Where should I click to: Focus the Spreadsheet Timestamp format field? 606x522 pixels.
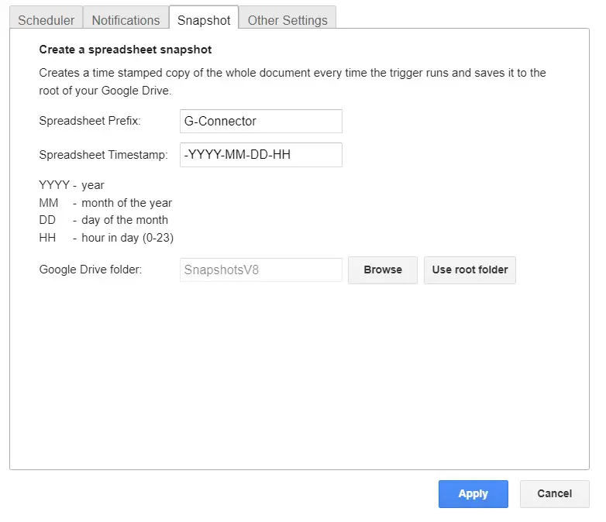click(x=260, y=155)
